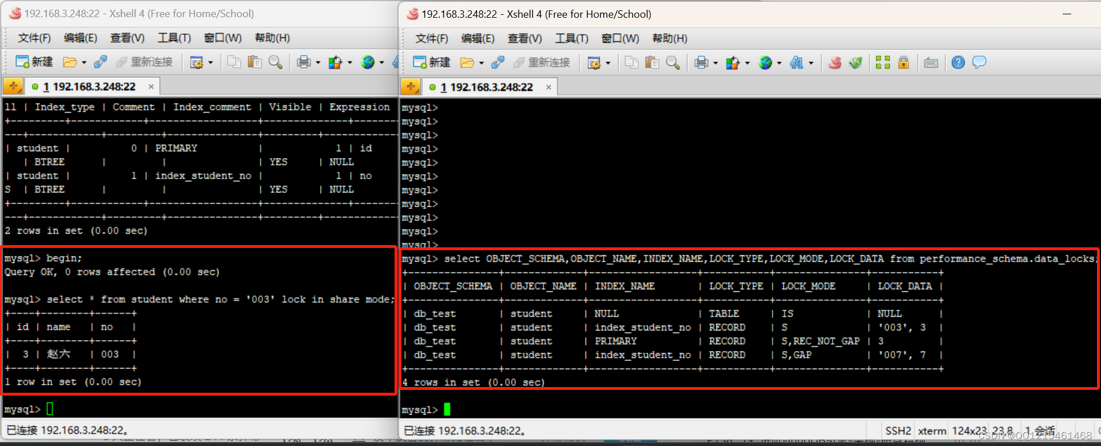Viewport: 1101px width, 446px height.
Task: Add new tab button in left window
Action: tap(13, 86)
